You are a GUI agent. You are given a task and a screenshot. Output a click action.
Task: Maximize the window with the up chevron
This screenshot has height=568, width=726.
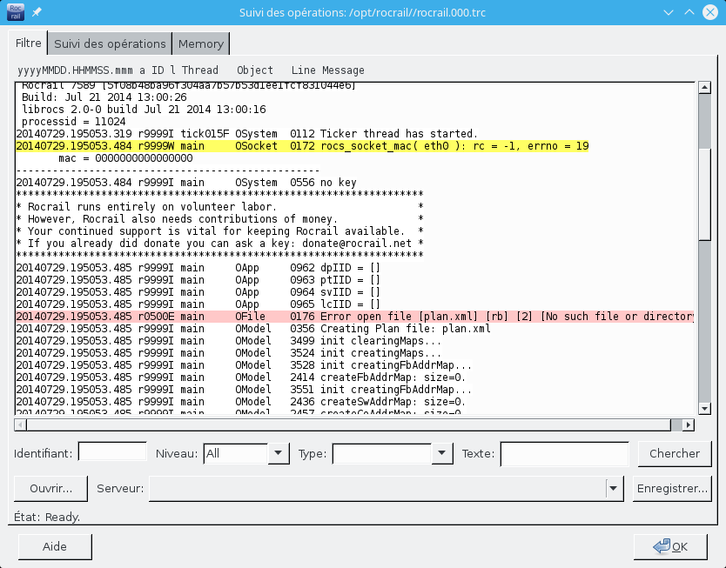pyautogui.click(x=689, y=14)
